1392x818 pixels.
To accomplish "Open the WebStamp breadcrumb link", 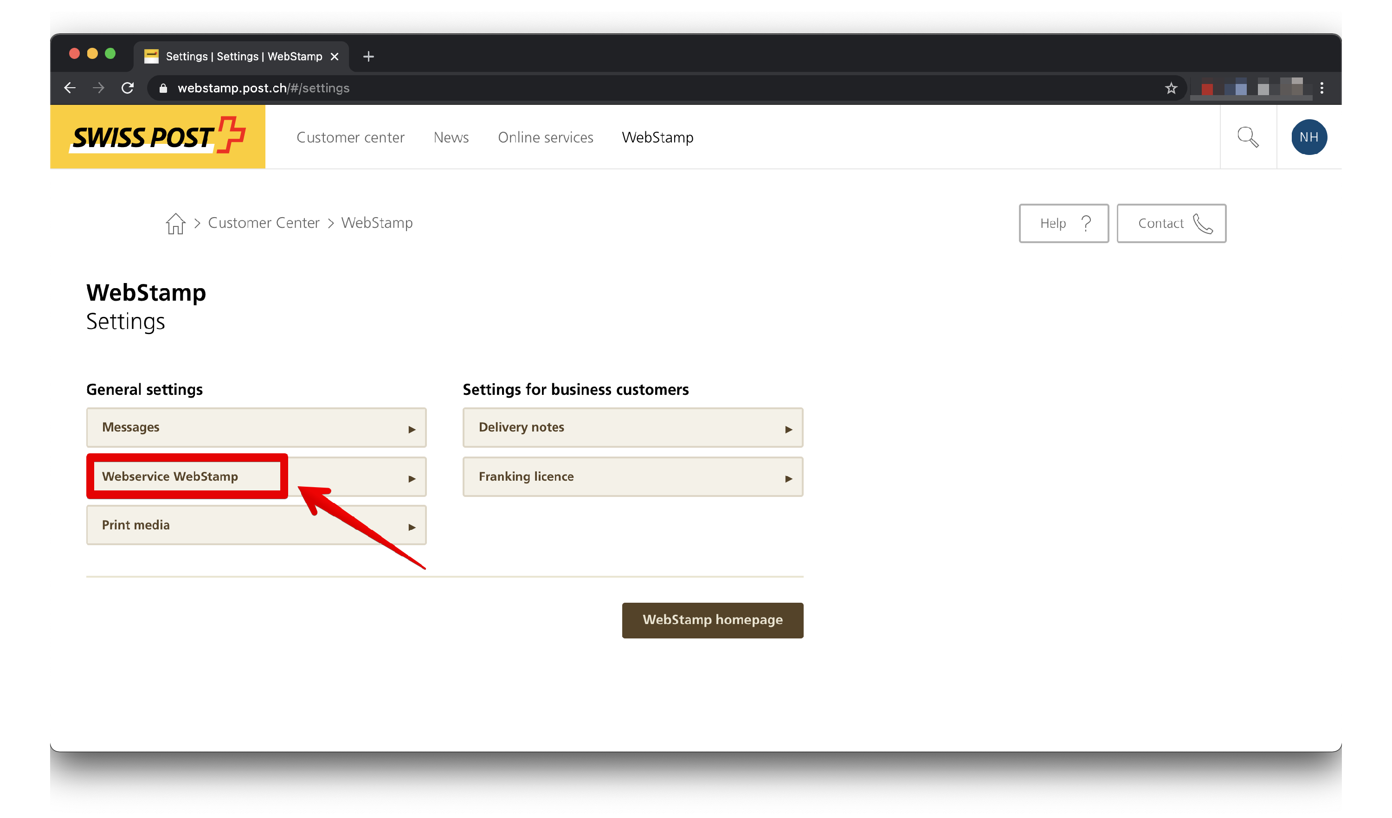I will pos(377,223).
